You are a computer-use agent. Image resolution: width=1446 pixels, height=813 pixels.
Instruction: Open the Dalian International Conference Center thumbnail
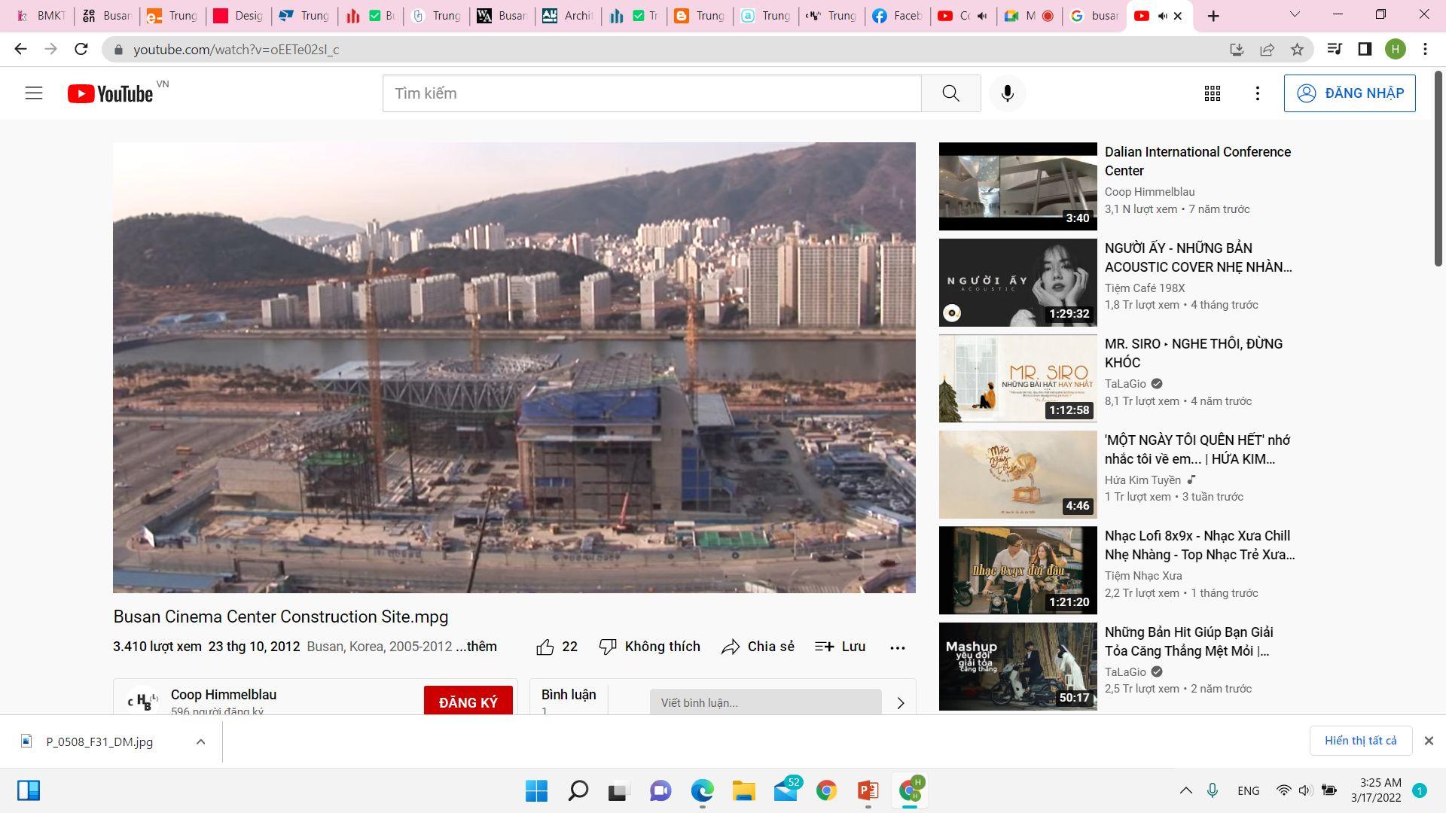1017,186
